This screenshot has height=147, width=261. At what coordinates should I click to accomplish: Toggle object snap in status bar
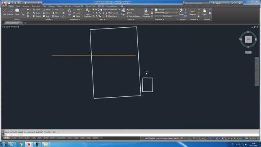pyautogui.click(x=208, y=138)
